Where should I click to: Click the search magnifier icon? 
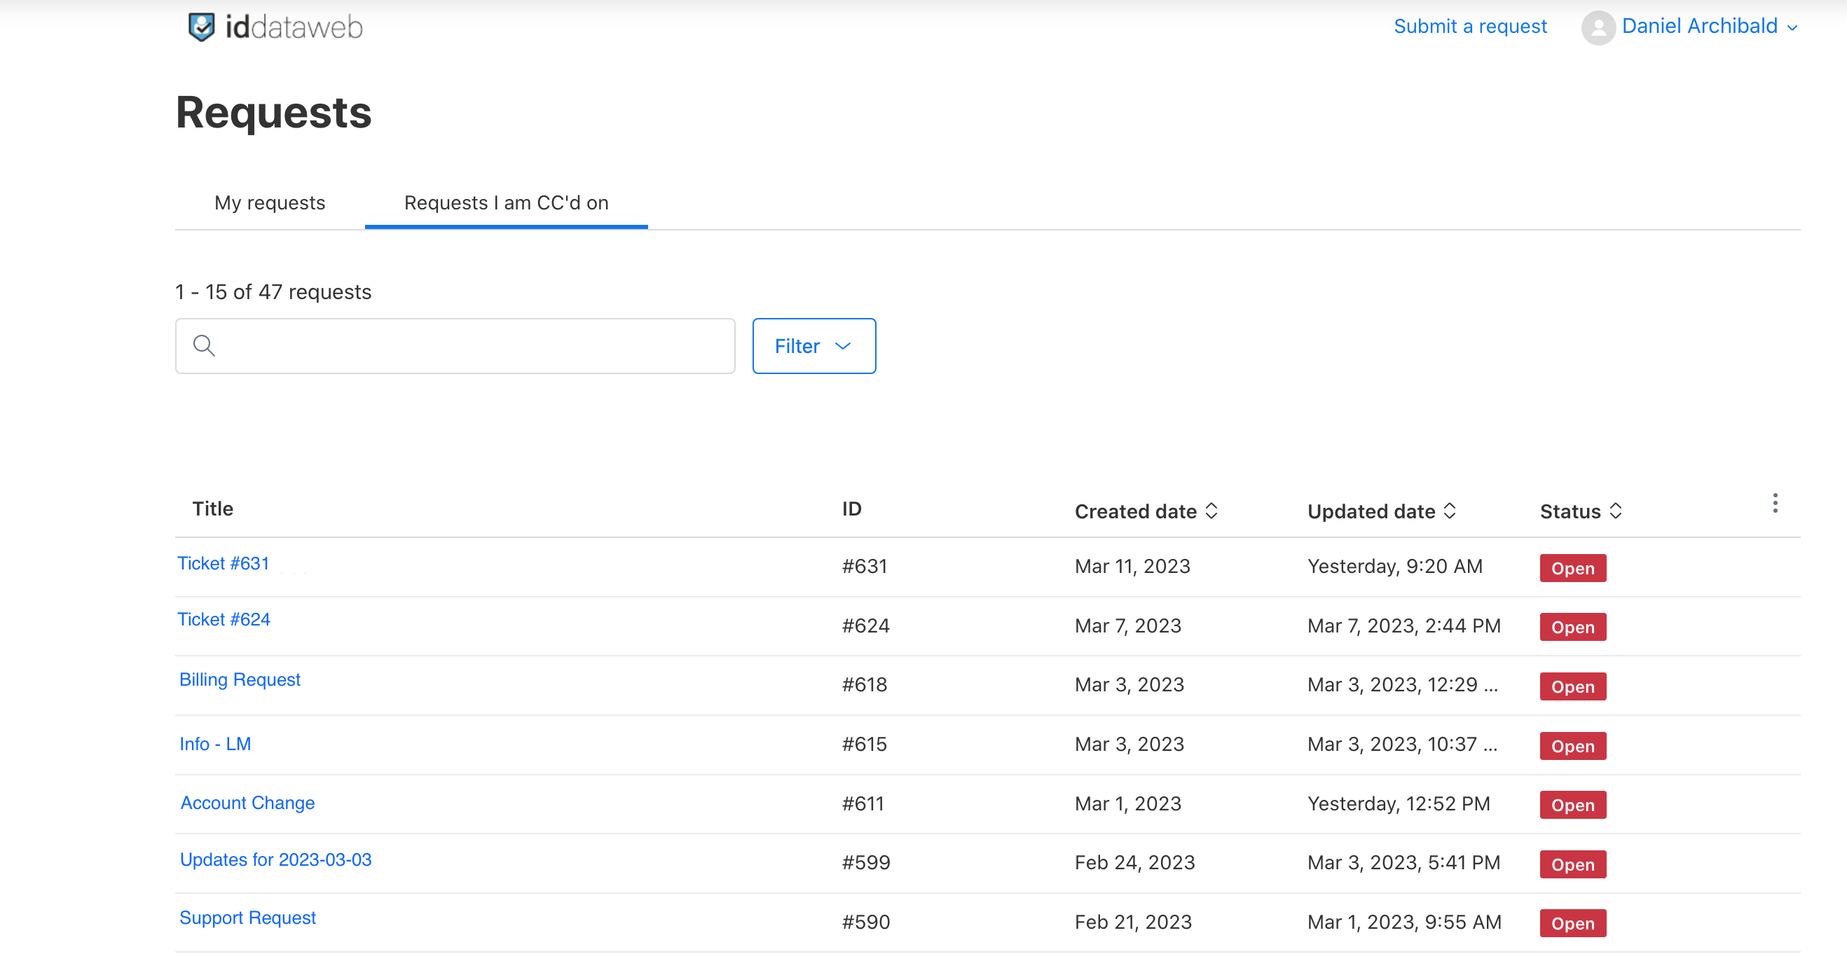coord(205,346)
